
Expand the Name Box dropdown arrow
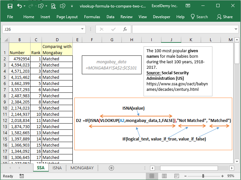[x=82, y=29]
